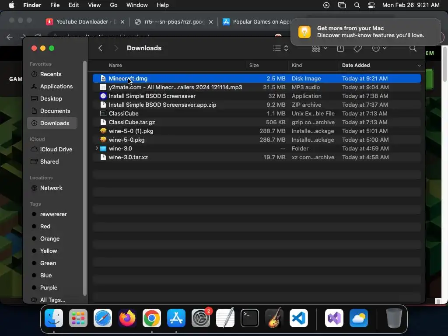Go forward with the Finder forward arrow
The height and width of the screenshot is (336, 448).
pyautogui.click(x=116, y=48)
